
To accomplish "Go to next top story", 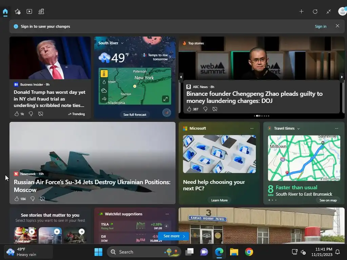I will pyautogui.click(x=342, y=77).
